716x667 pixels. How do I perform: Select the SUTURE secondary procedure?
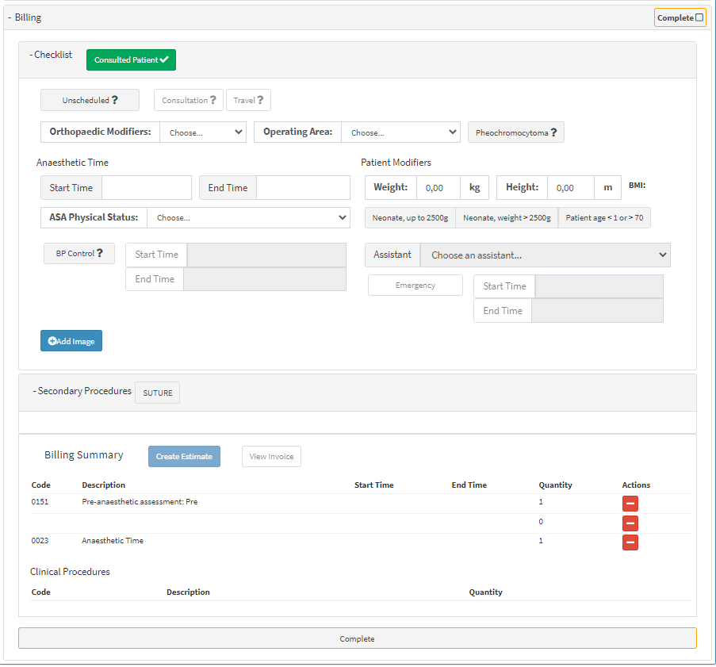point(157,393)
